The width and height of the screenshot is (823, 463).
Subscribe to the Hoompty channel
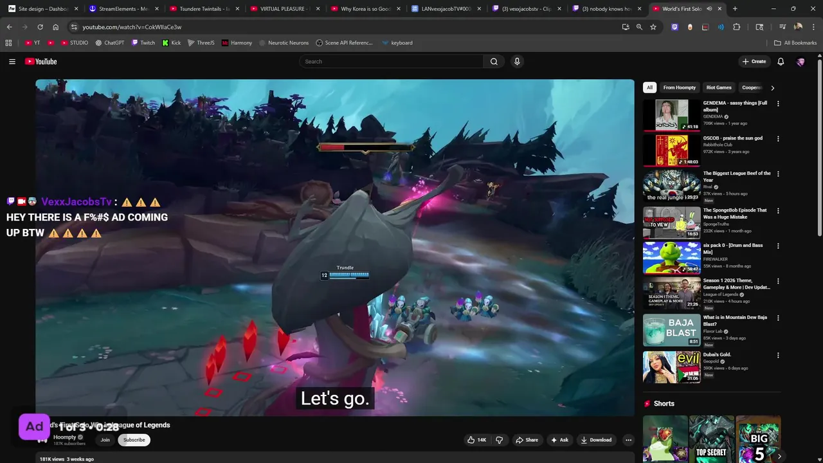point(134,440)
